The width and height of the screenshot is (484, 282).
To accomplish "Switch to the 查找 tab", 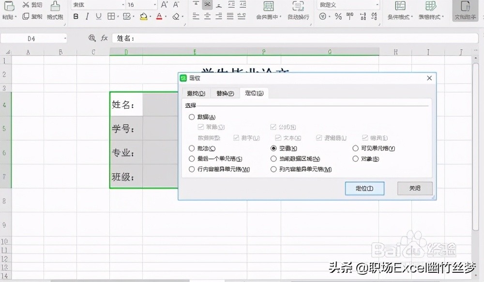I will click(196, 93).
